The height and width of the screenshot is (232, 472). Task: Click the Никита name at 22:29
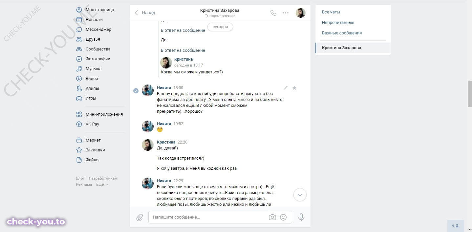click(x=164, y=181)
